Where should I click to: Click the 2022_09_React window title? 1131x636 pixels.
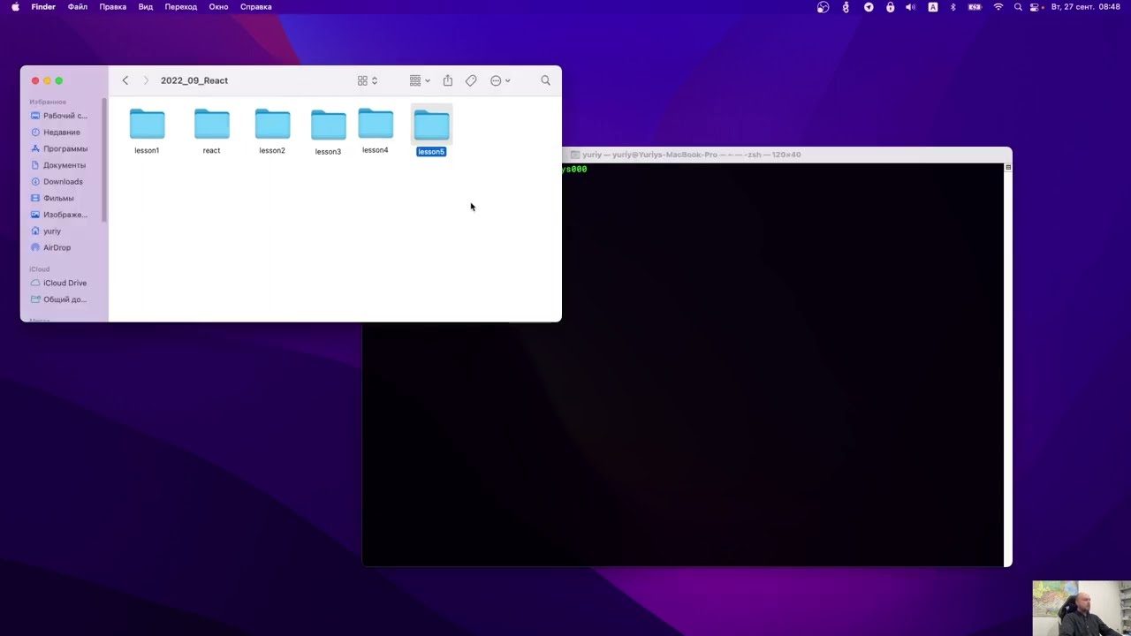(194, 80)
